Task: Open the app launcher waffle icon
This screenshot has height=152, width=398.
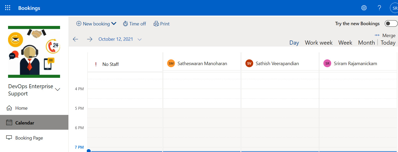Action: tap(8, 8)
